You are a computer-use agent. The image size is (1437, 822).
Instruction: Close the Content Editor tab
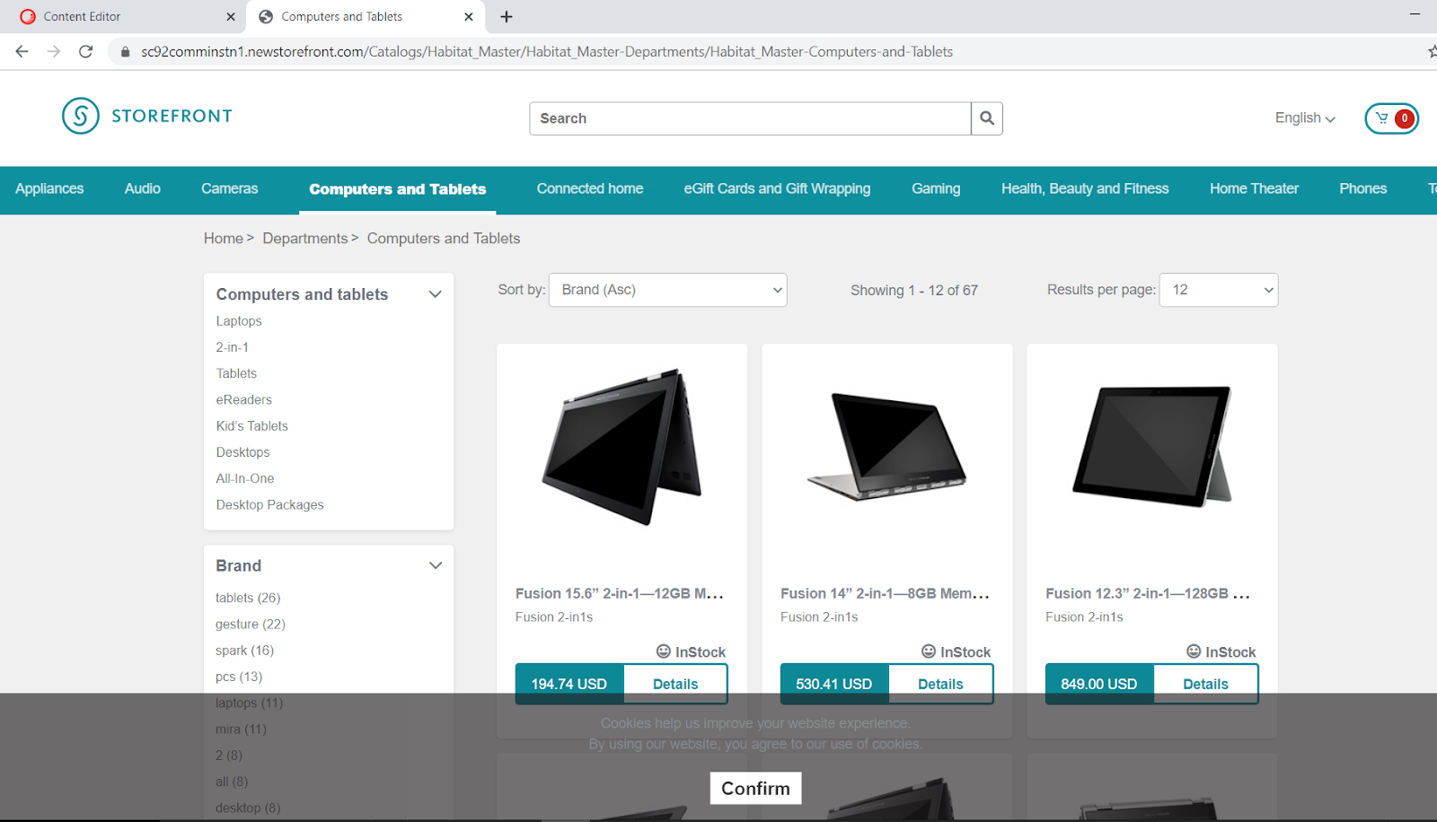(x=231, y=16)
